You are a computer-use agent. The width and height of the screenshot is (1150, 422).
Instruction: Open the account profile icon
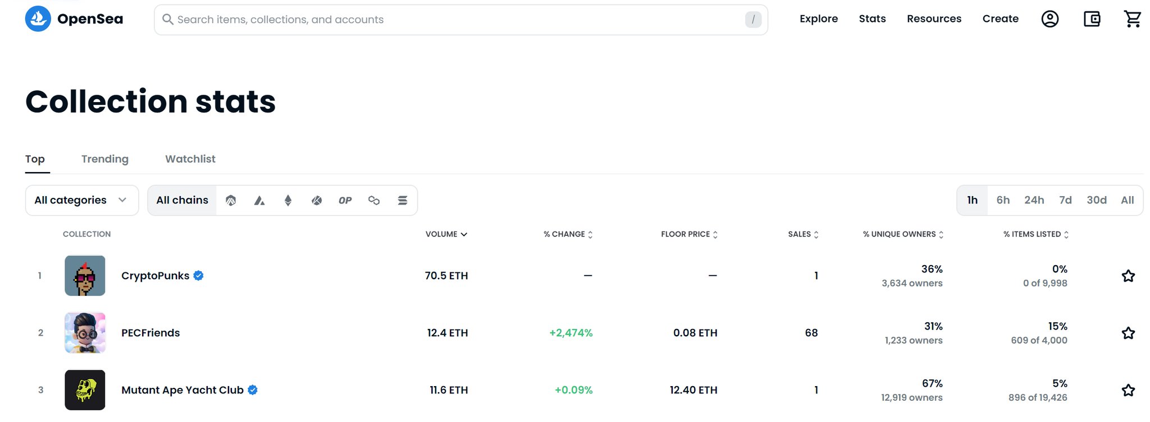1049,19
